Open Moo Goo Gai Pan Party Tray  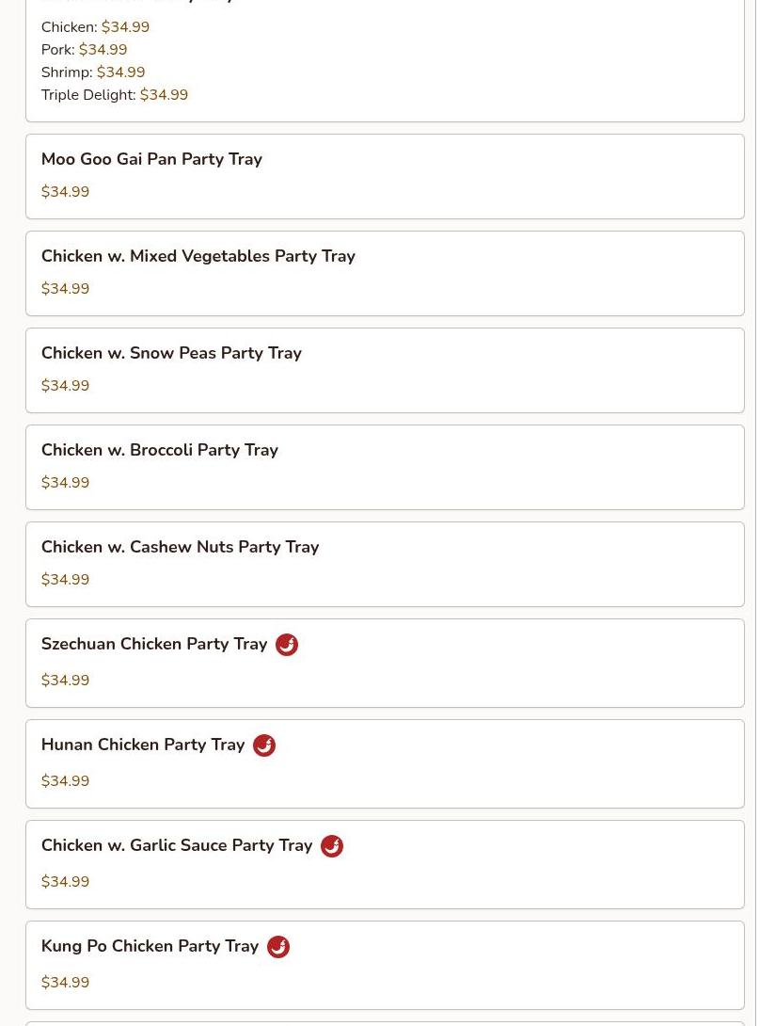pos(151,159)
